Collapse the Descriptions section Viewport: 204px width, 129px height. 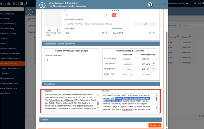pos(156,84)
